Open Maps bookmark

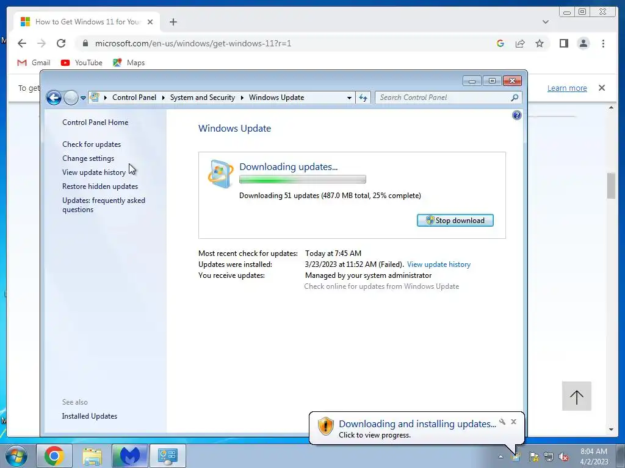[129, 63]
